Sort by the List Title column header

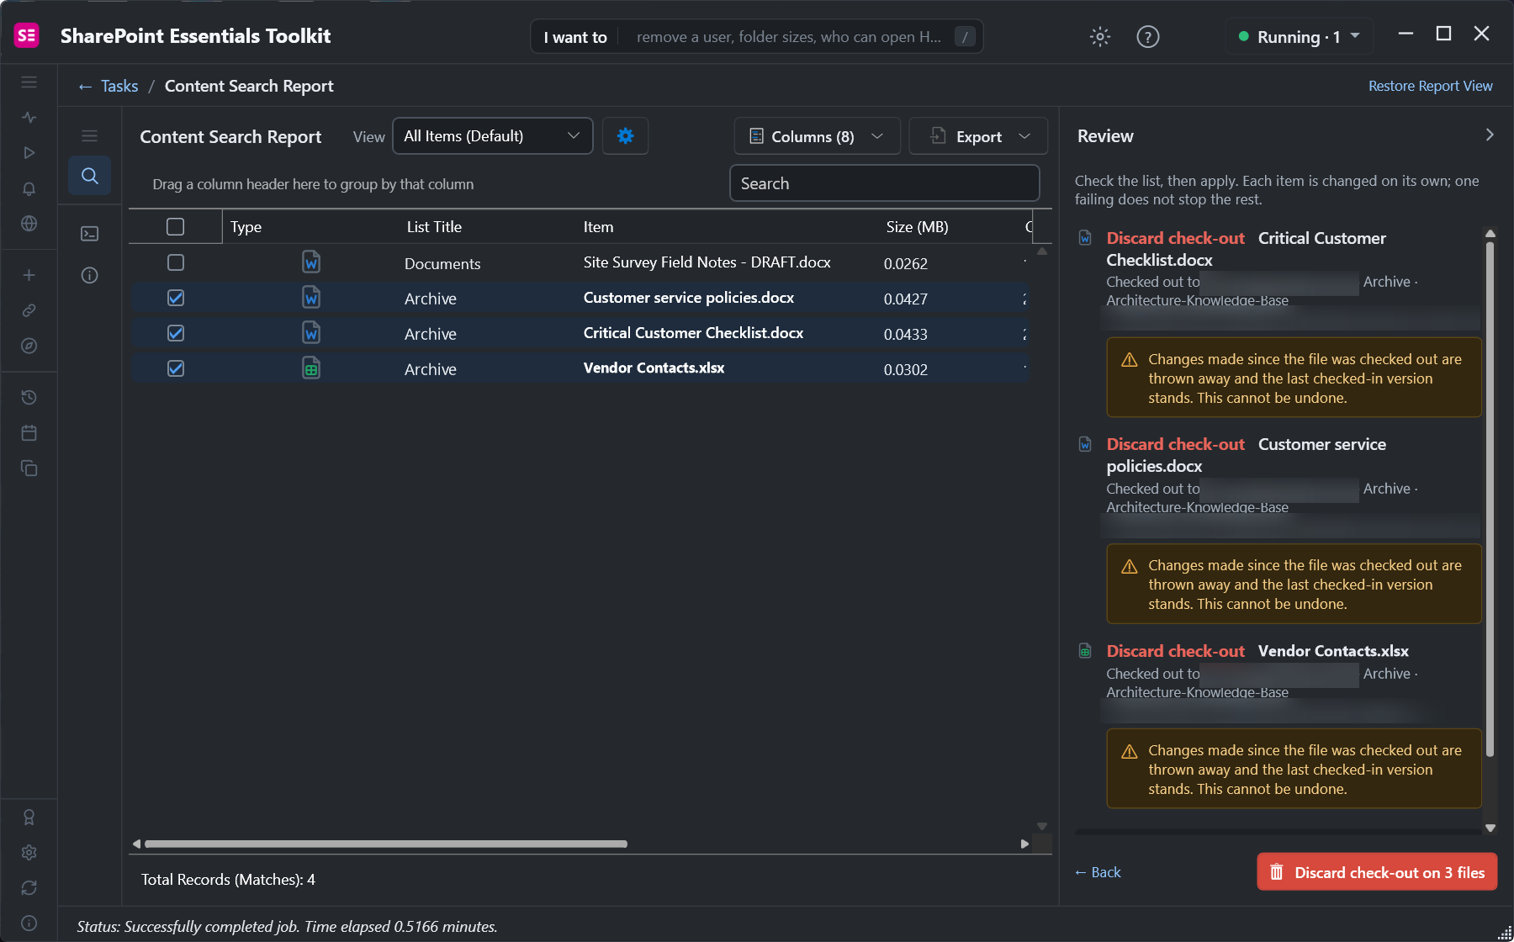pyautogui.click(x=434, y=226)
